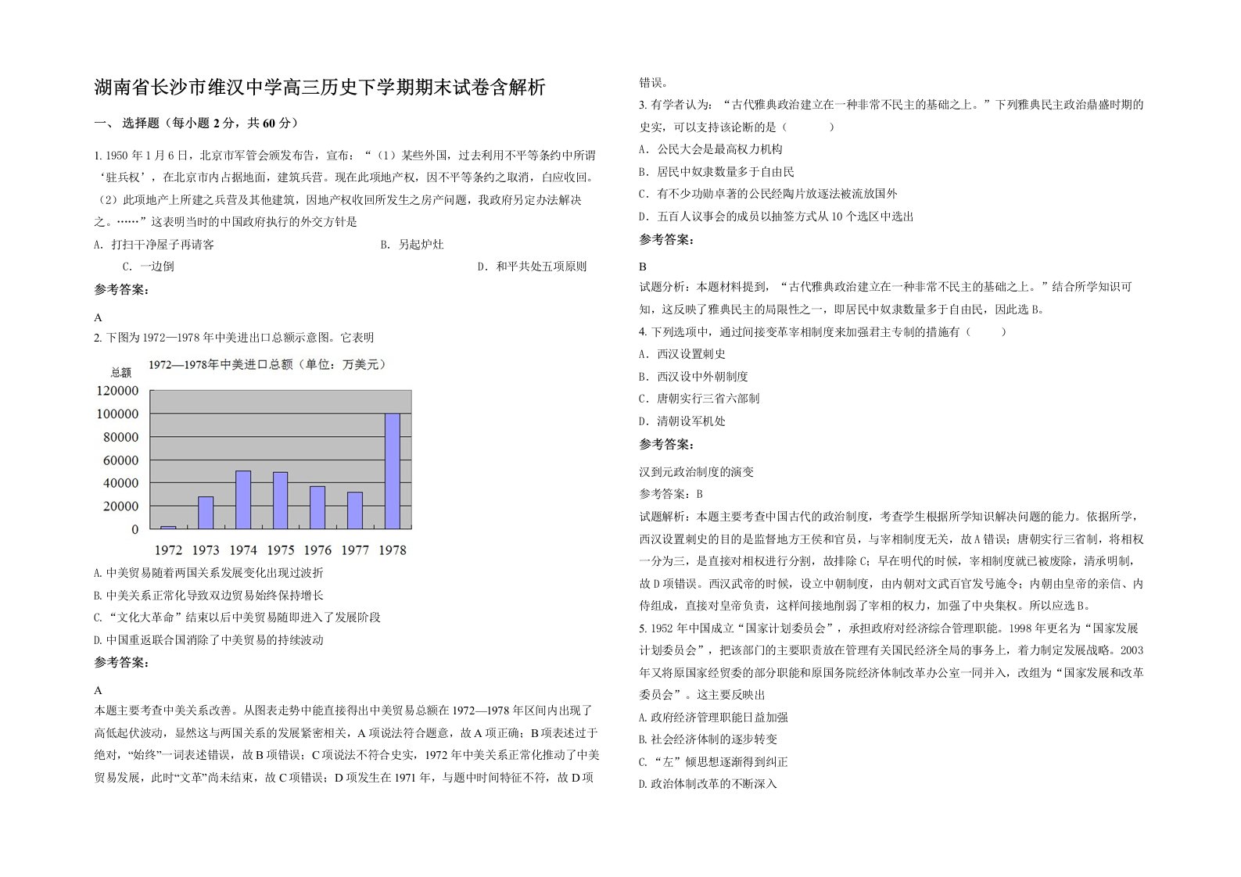Select option A. 公民大会是最高权力机构
Image resolution: width=1241 pixels, height=877 pixels.
click(x=710, y=149)
